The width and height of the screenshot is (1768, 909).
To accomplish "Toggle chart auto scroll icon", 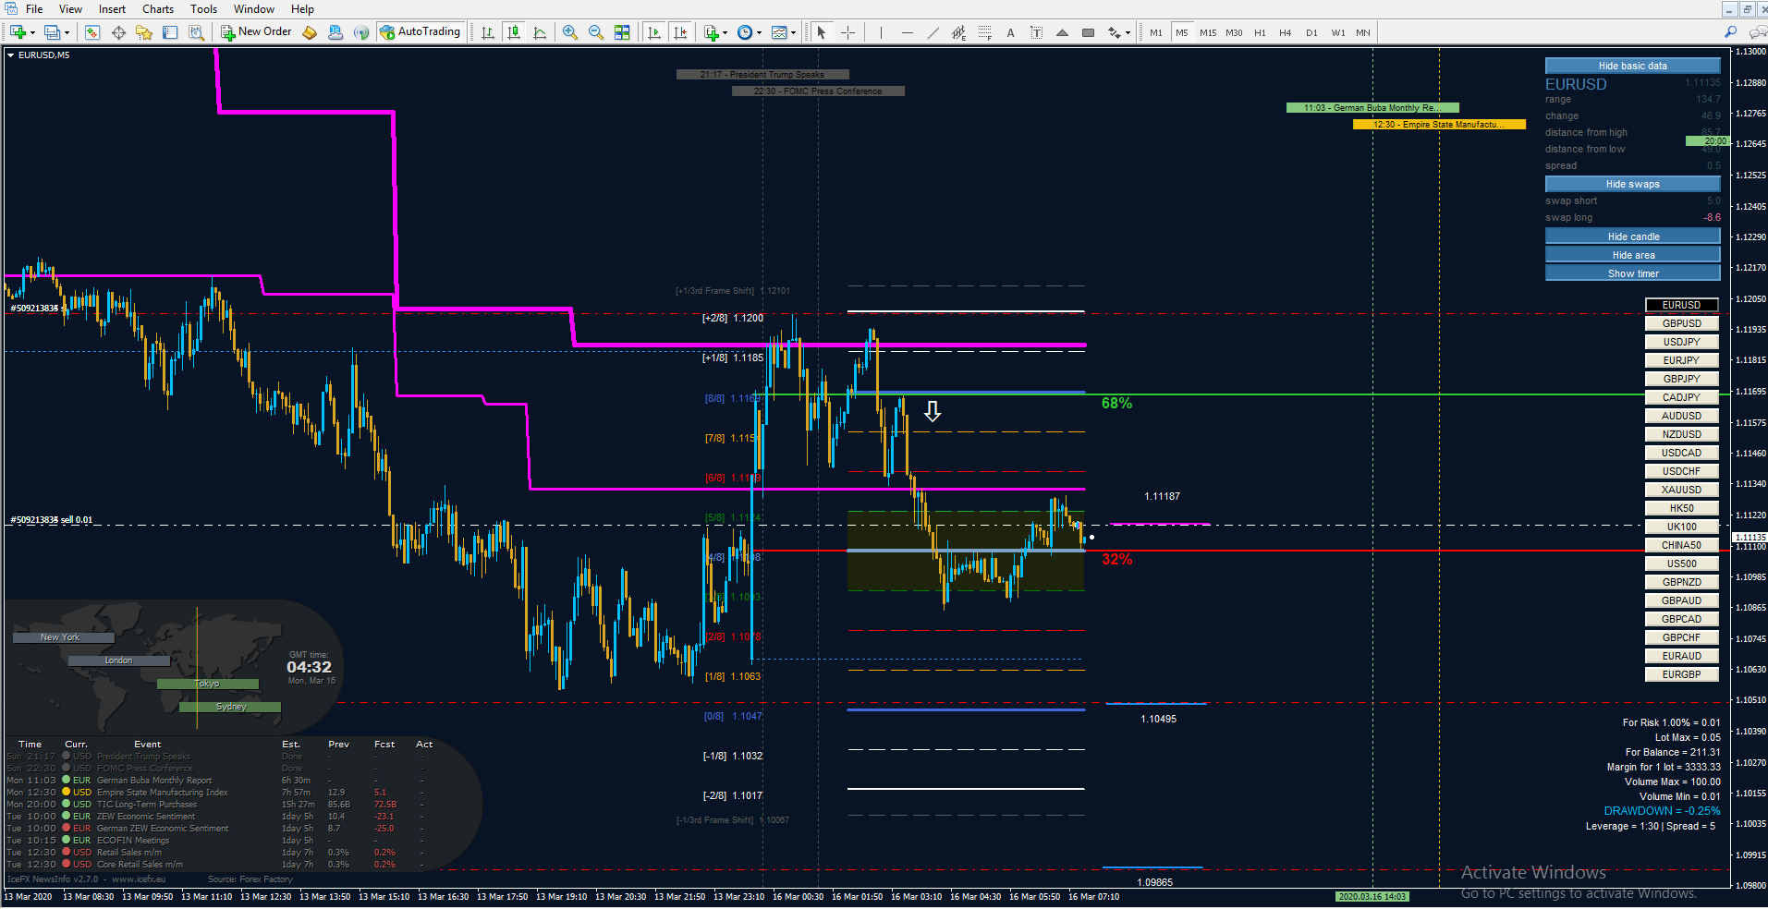I will click(654, 32).
